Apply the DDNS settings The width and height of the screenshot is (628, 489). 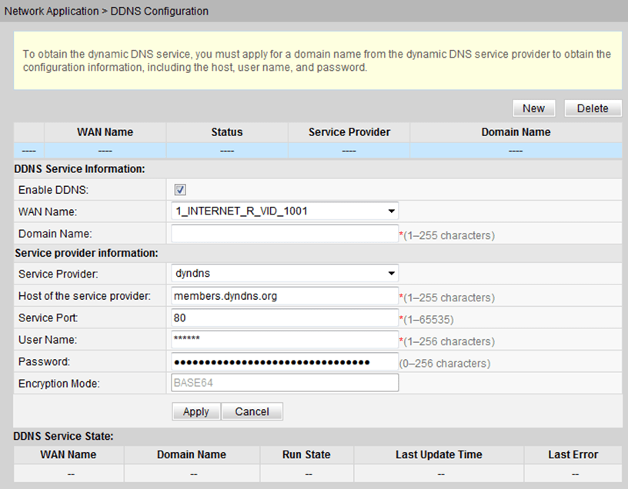(195, 411)
